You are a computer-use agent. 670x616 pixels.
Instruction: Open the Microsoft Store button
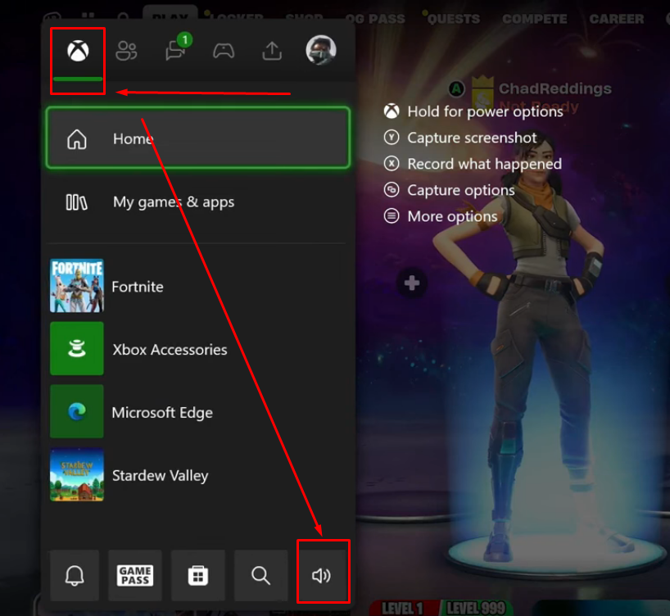pyautogui.click(x=198, y=575)
